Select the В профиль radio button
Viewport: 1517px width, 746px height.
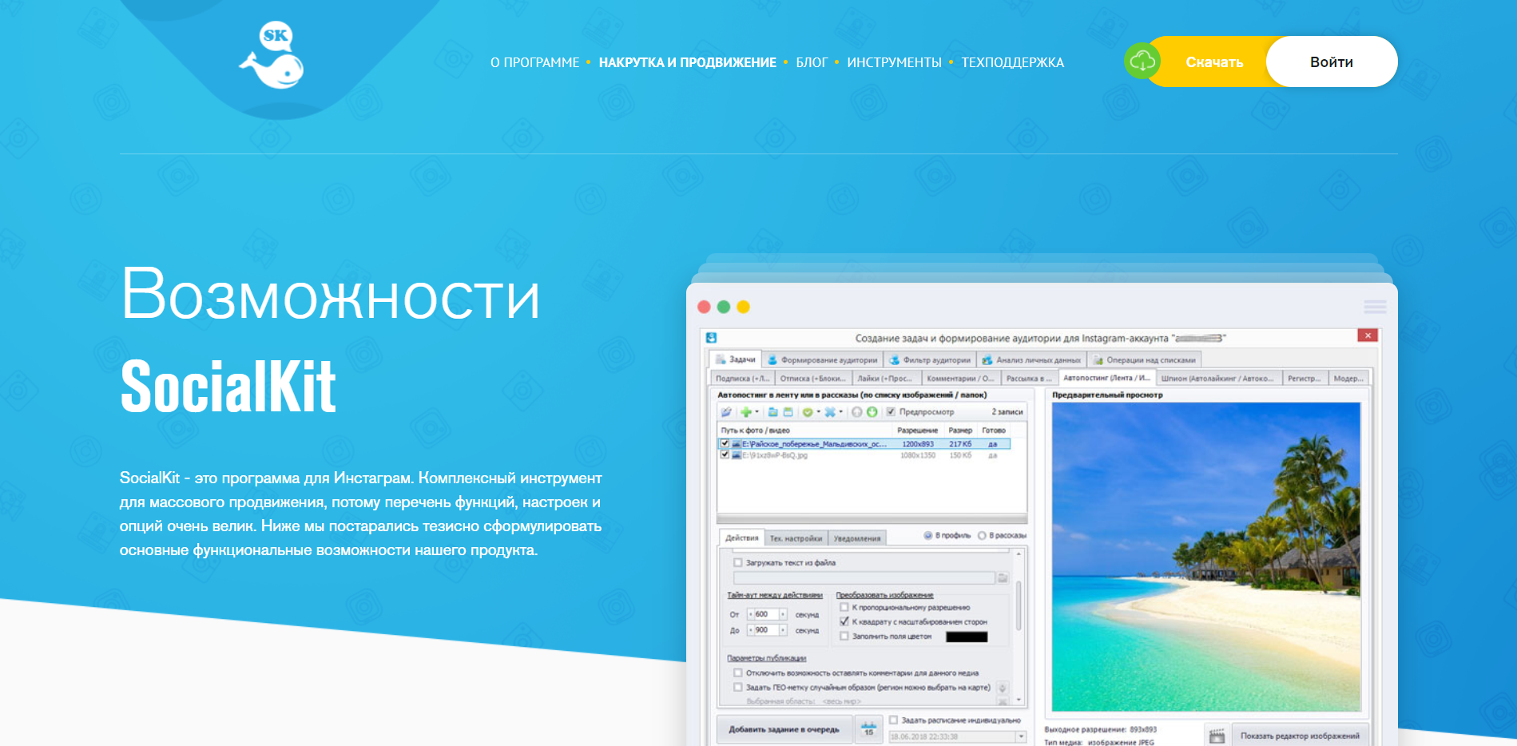(x=927, y=535)
